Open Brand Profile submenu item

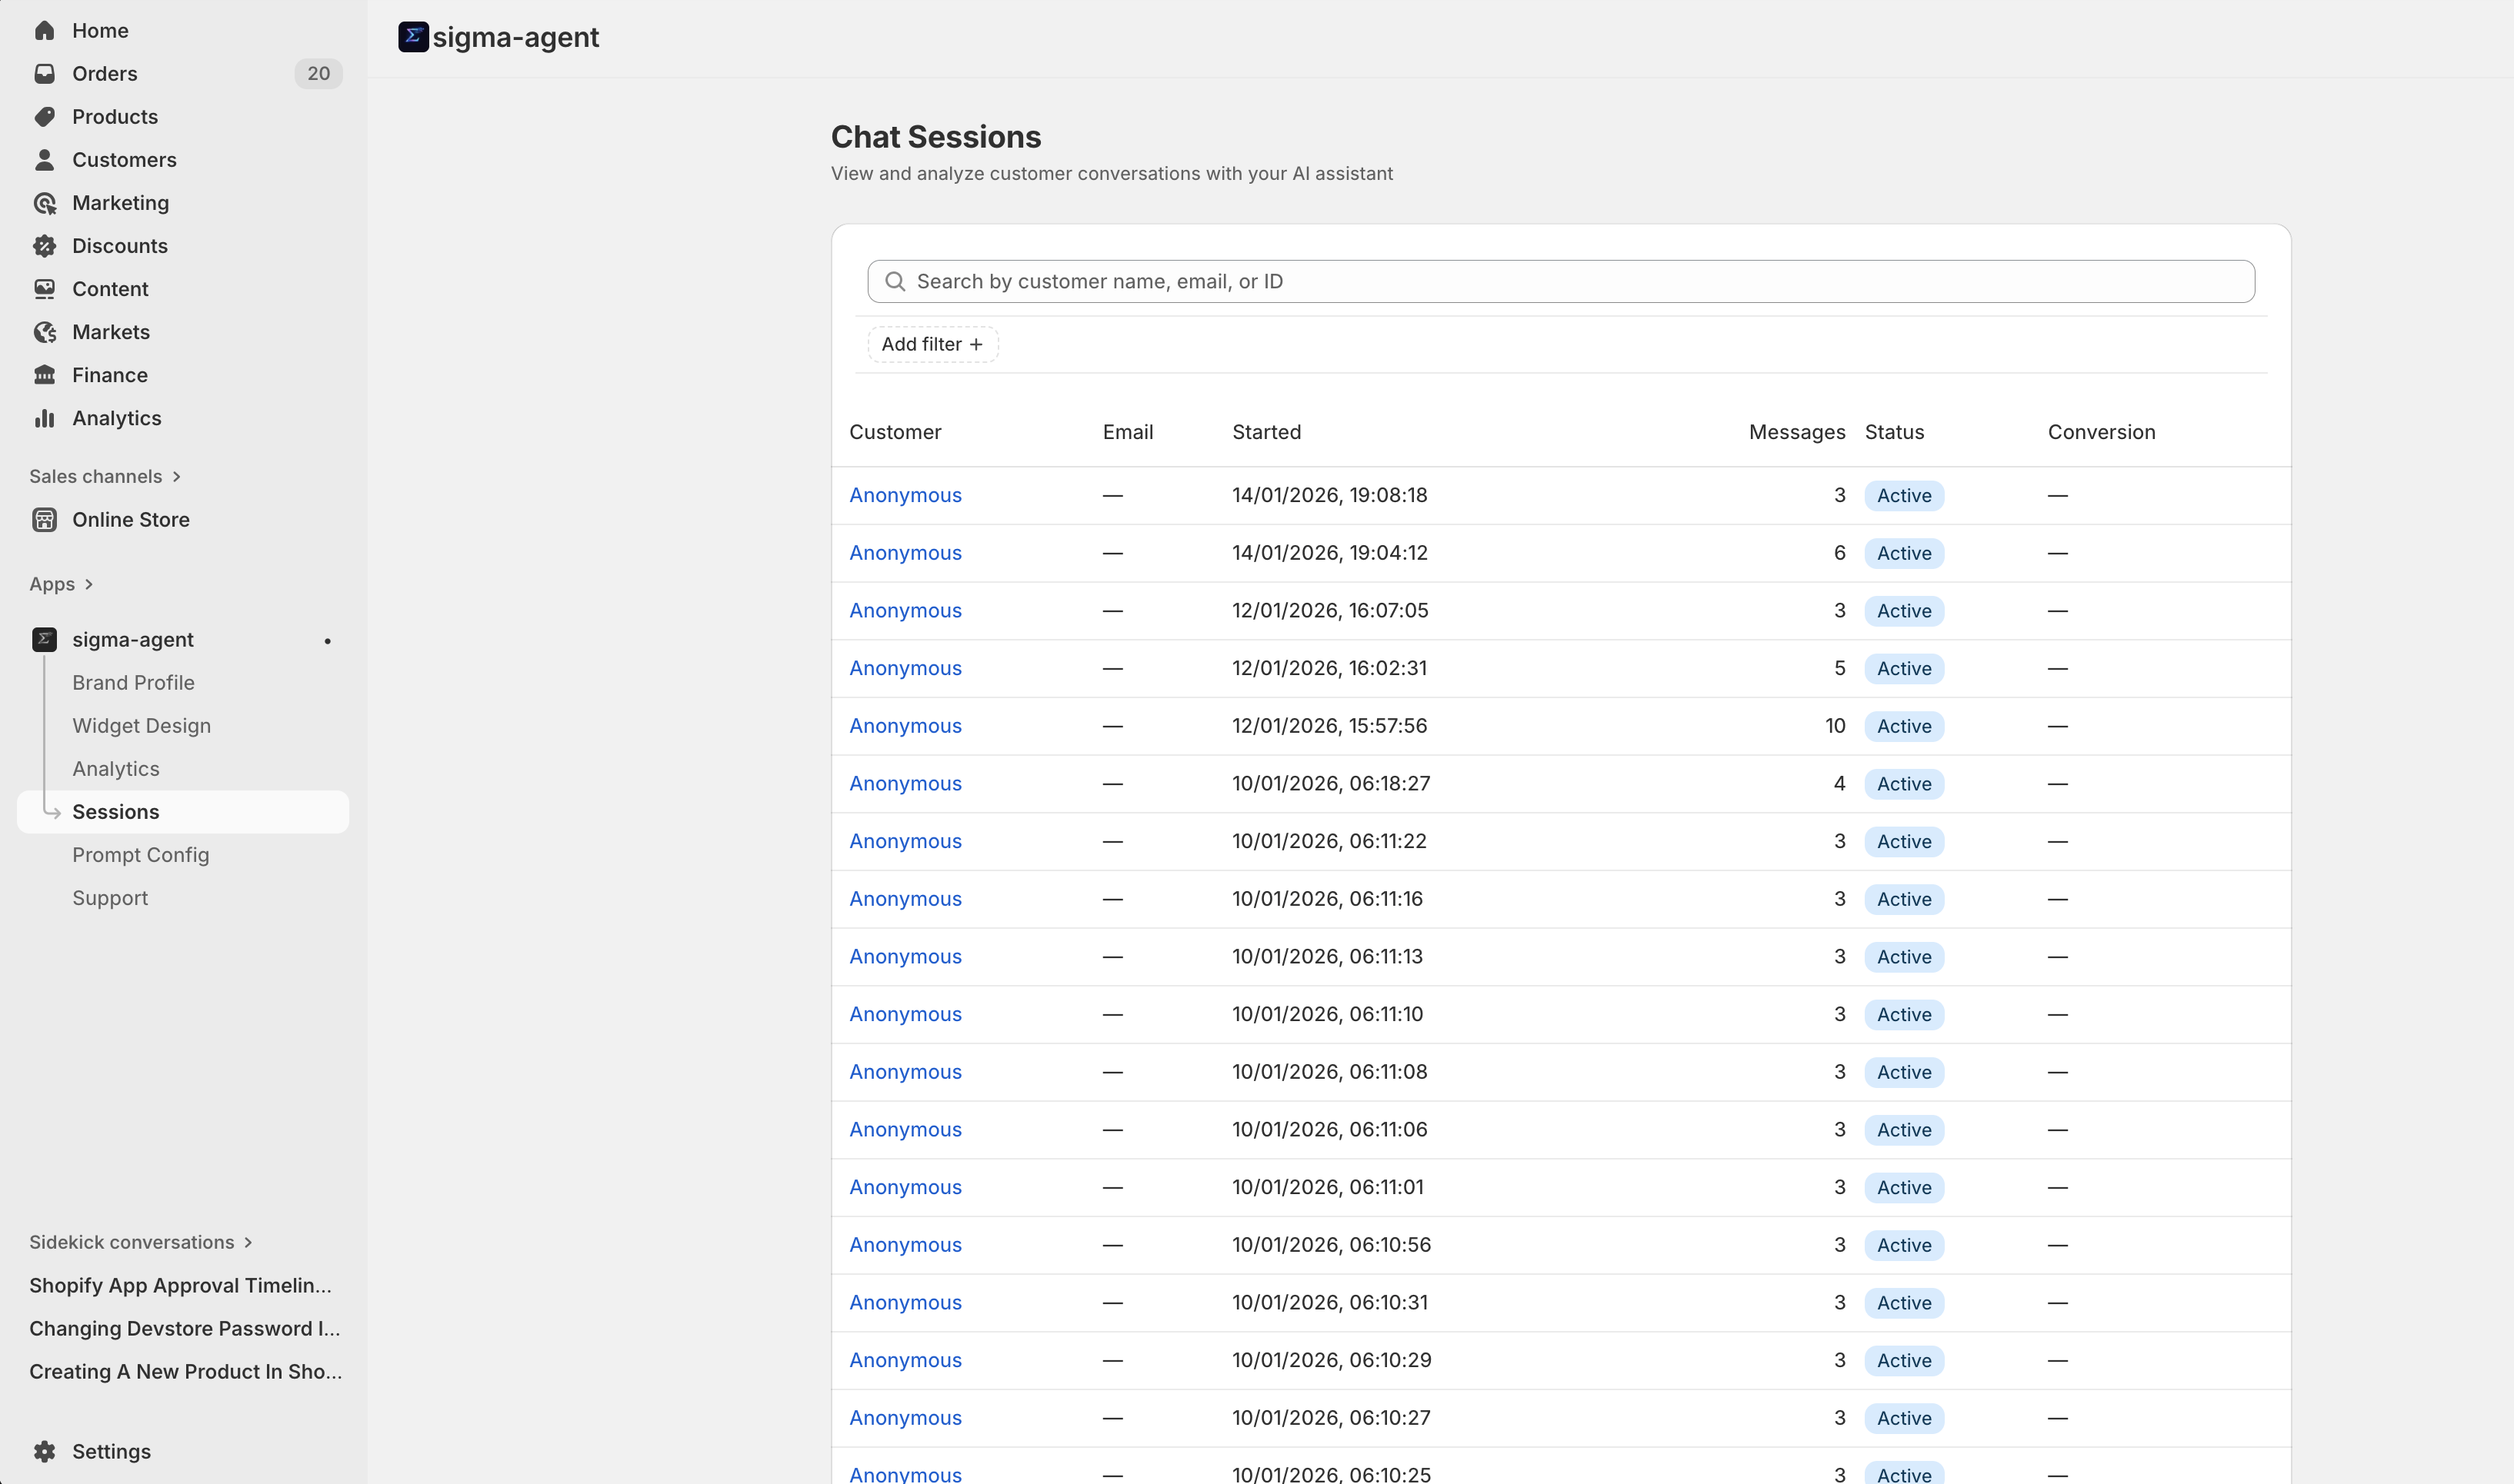[133, 683]
